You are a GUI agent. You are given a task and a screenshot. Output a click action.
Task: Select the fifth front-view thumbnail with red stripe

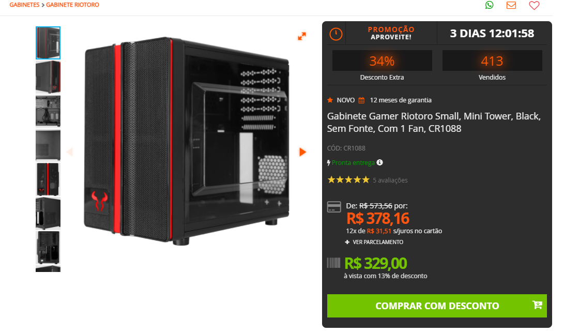pyautogui.click(x=48, y=179)
